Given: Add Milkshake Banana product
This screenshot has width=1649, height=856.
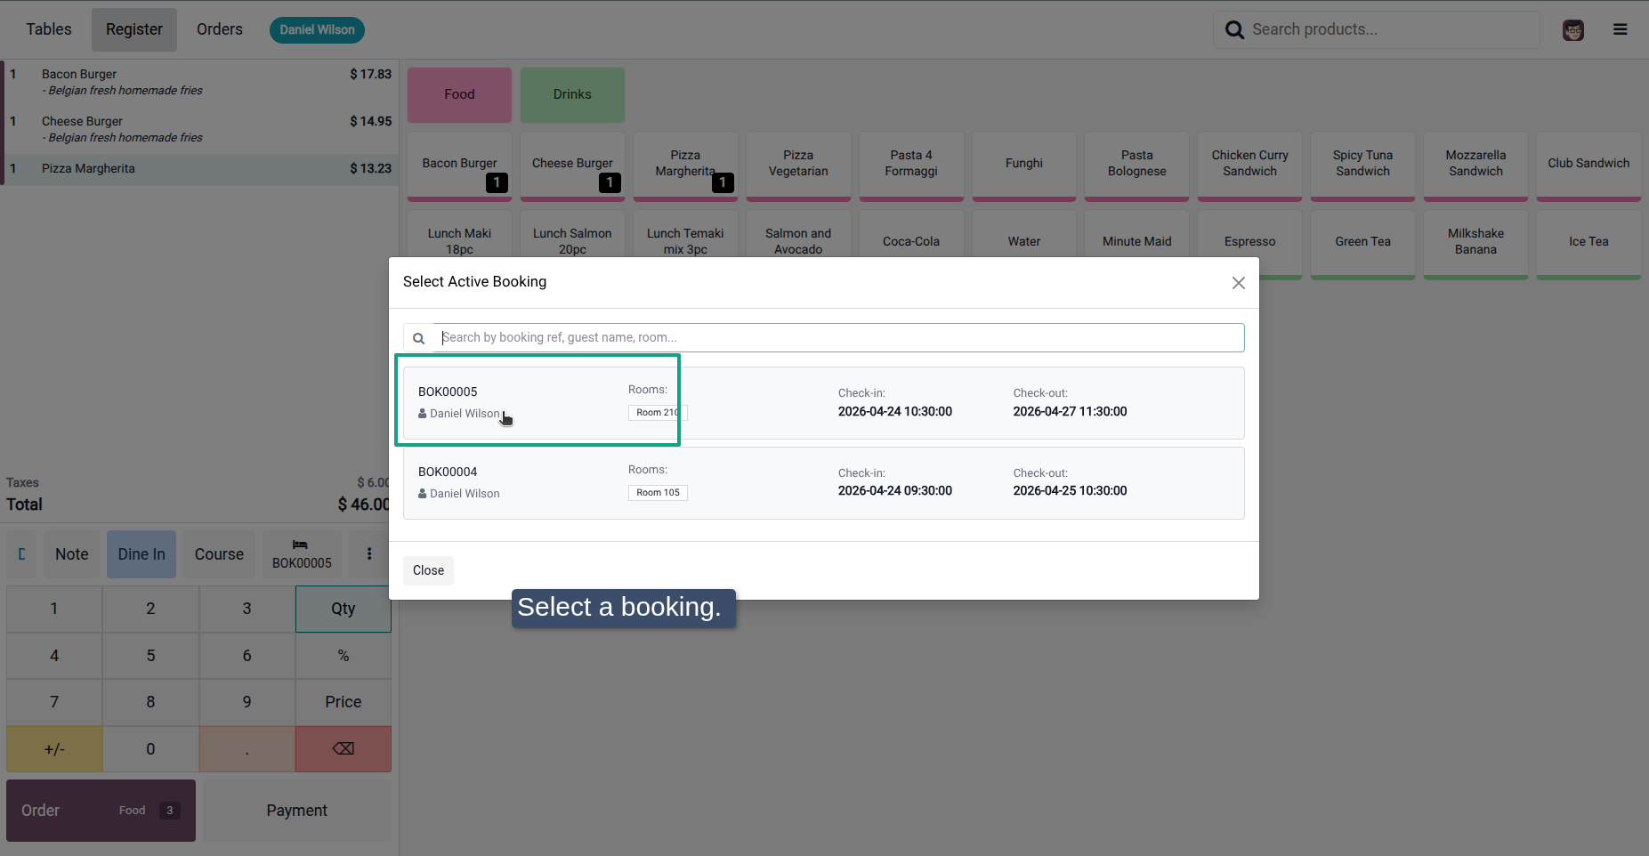Looking at the screenshot, I should tap(1475, 244).
